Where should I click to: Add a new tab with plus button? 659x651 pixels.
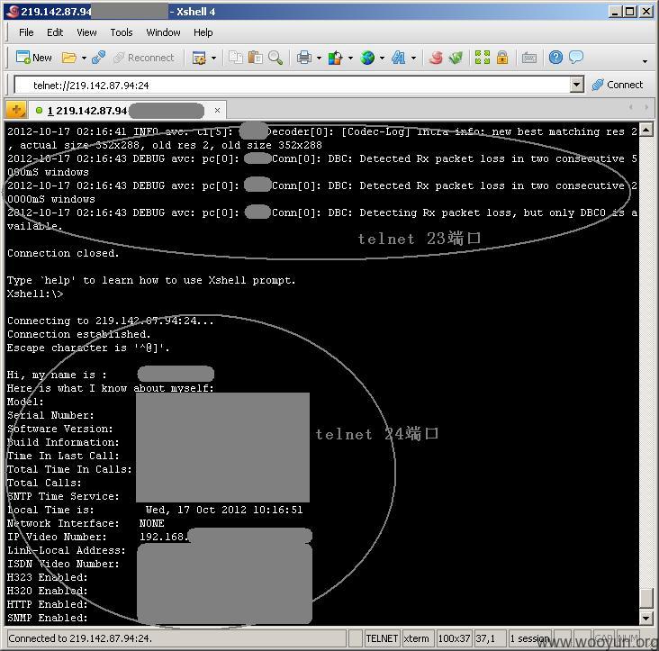point(16,111)
